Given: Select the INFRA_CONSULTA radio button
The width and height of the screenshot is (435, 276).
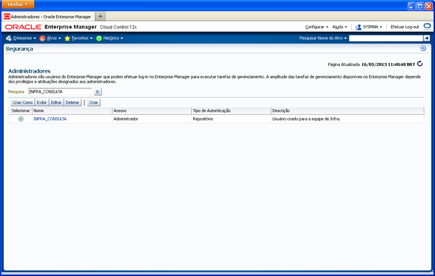Looking at the screenshot, I should 21,119.
